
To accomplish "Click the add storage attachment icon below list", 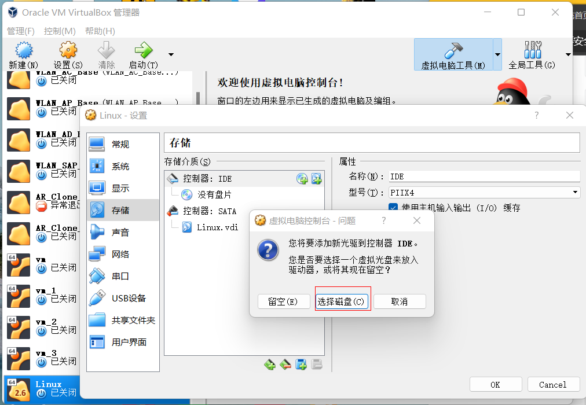I will click(301, 364).
